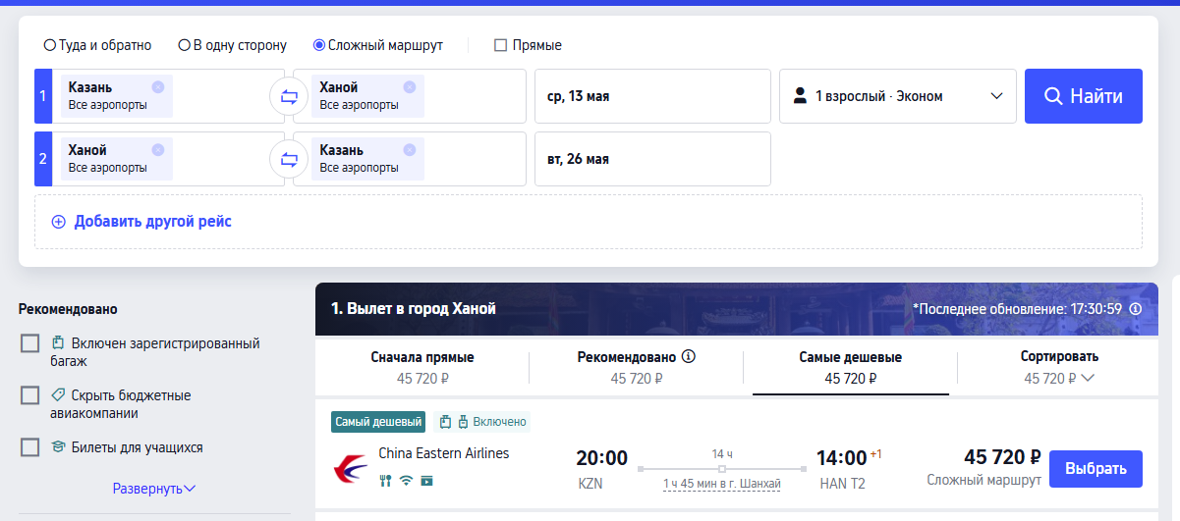Viewport: 1180px width, 521px height.
Task: Swap cities on the second flight row
Action: 289,159
